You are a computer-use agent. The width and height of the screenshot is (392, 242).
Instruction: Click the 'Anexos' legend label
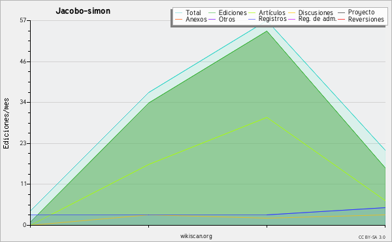(196, 19)
